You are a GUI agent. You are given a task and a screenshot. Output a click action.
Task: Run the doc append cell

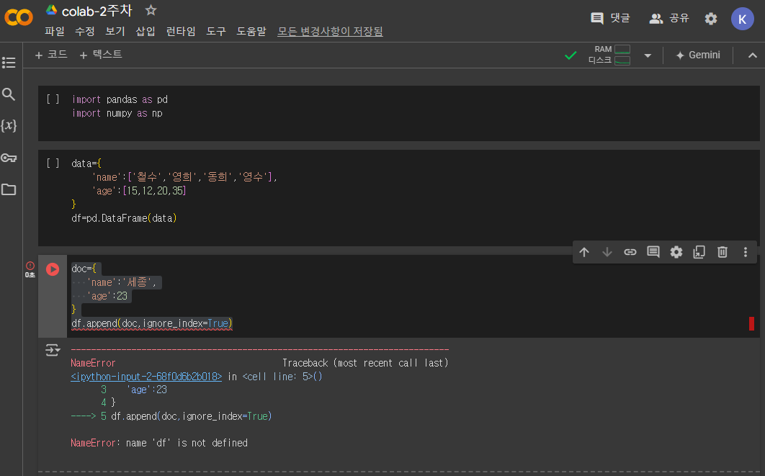tap(53, 269)
